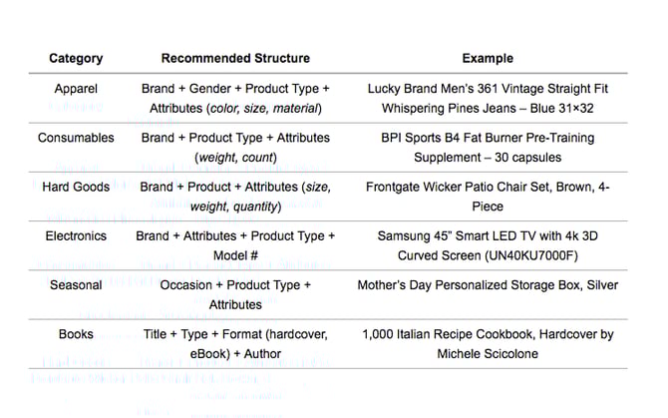The image size is (668, 418).
Task: Select the Books category cell
Action: tap(76, 334)
